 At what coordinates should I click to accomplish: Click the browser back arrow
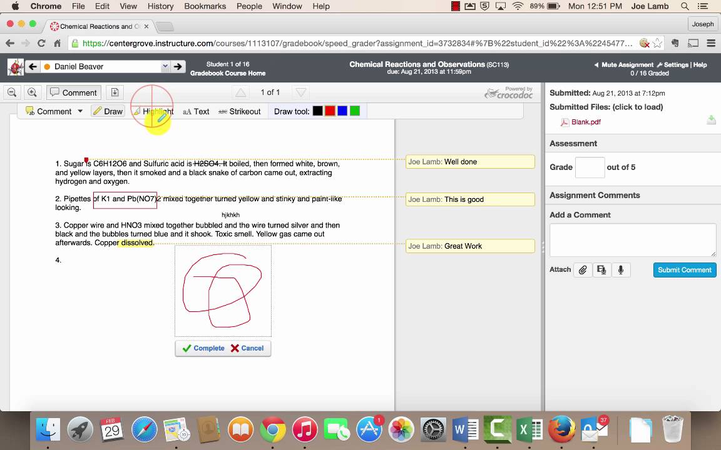coord(9,43)
